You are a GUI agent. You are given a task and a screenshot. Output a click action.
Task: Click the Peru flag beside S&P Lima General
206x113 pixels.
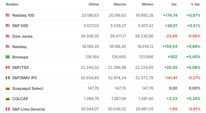point(8,109)
